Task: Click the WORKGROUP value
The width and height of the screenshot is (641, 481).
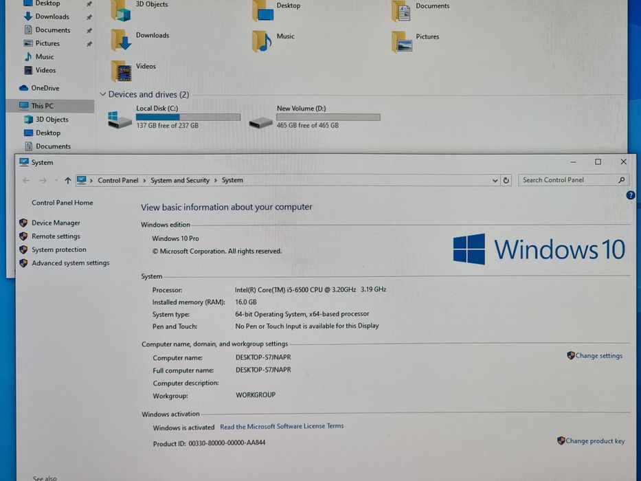Action: 256,395
